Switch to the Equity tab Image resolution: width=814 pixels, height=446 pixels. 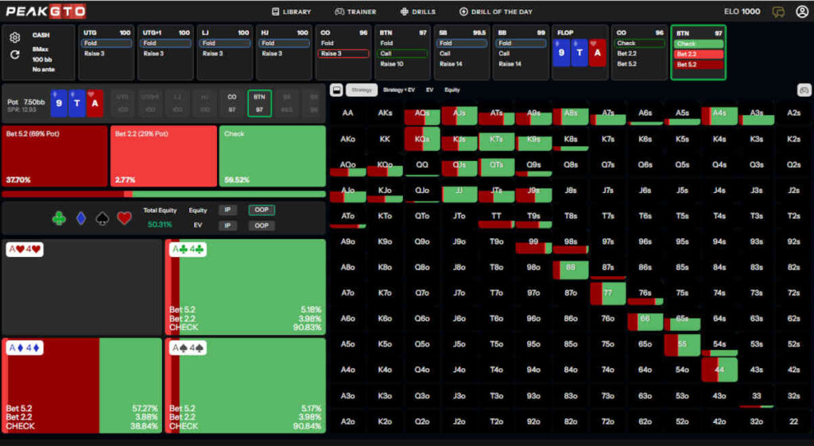452,90
